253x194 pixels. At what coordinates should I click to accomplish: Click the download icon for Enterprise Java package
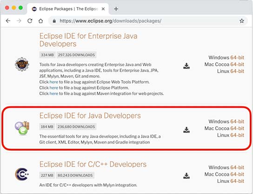click(x=186, y=66)
